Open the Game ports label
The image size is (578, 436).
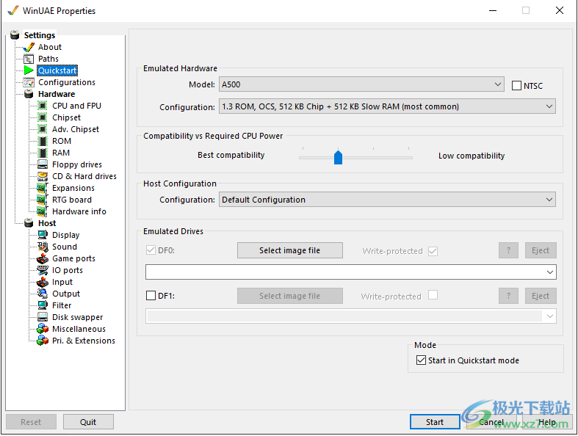click(73, 258)
